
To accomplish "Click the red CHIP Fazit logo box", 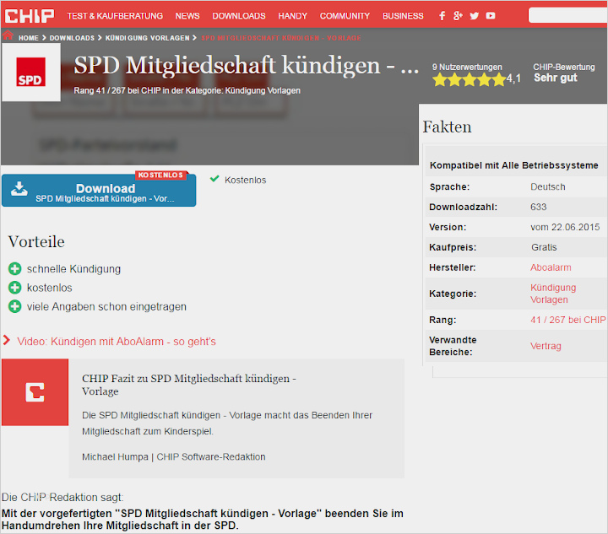I will point(35,392).
